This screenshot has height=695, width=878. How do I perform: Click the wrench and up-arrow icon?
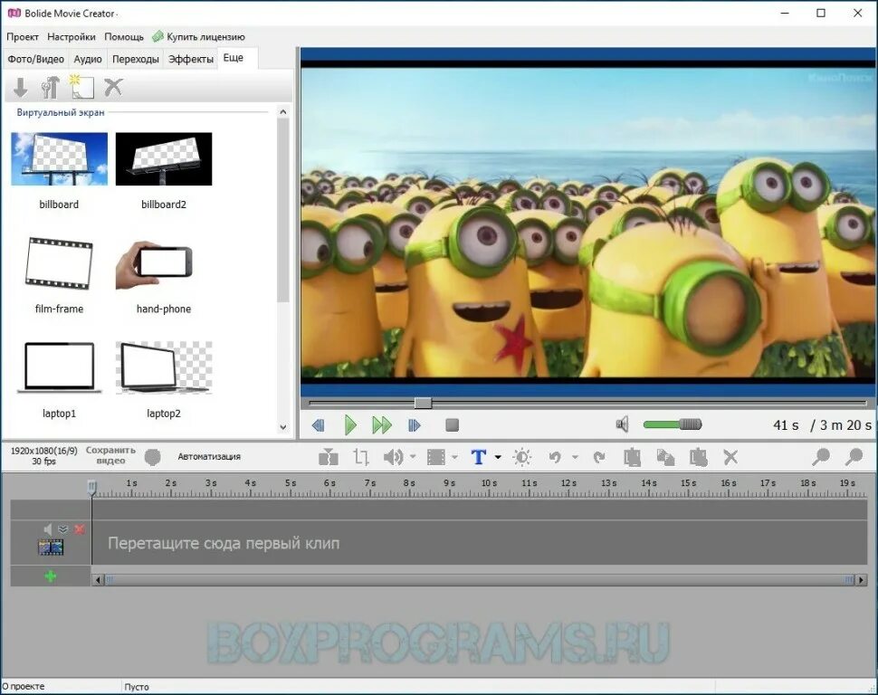pos(51,88)
